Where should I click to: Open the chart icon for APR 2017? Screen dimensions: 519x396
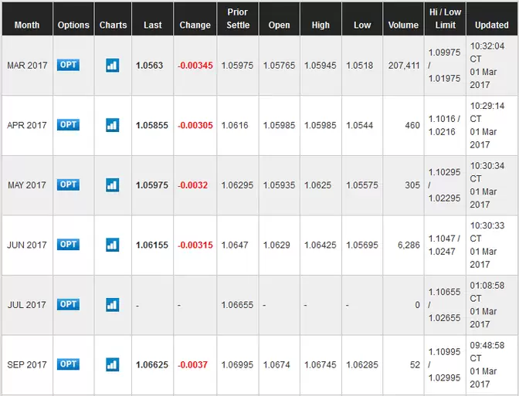click(x=113, y=125)
